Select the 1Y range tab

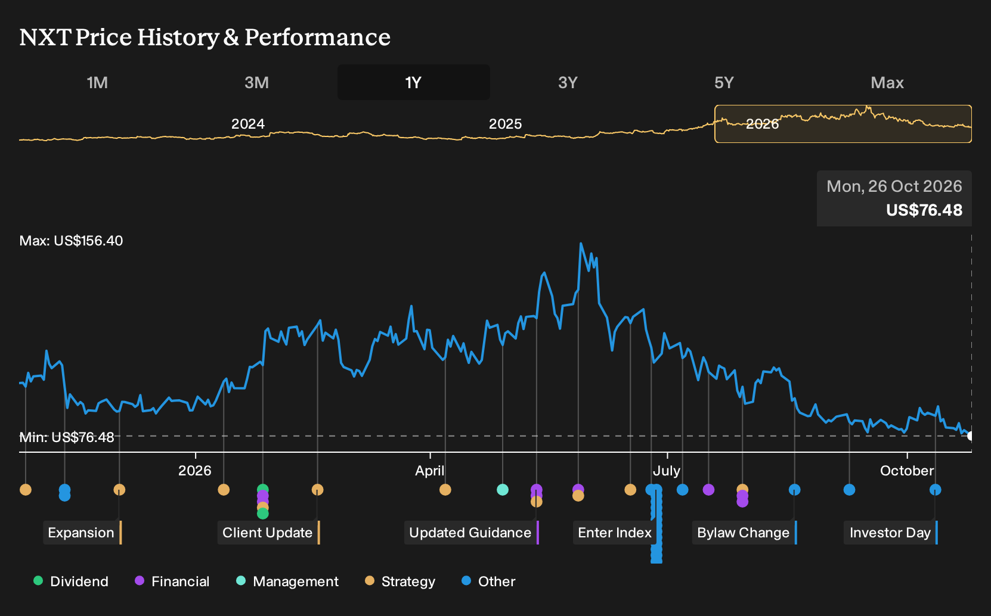pos(413,82)
